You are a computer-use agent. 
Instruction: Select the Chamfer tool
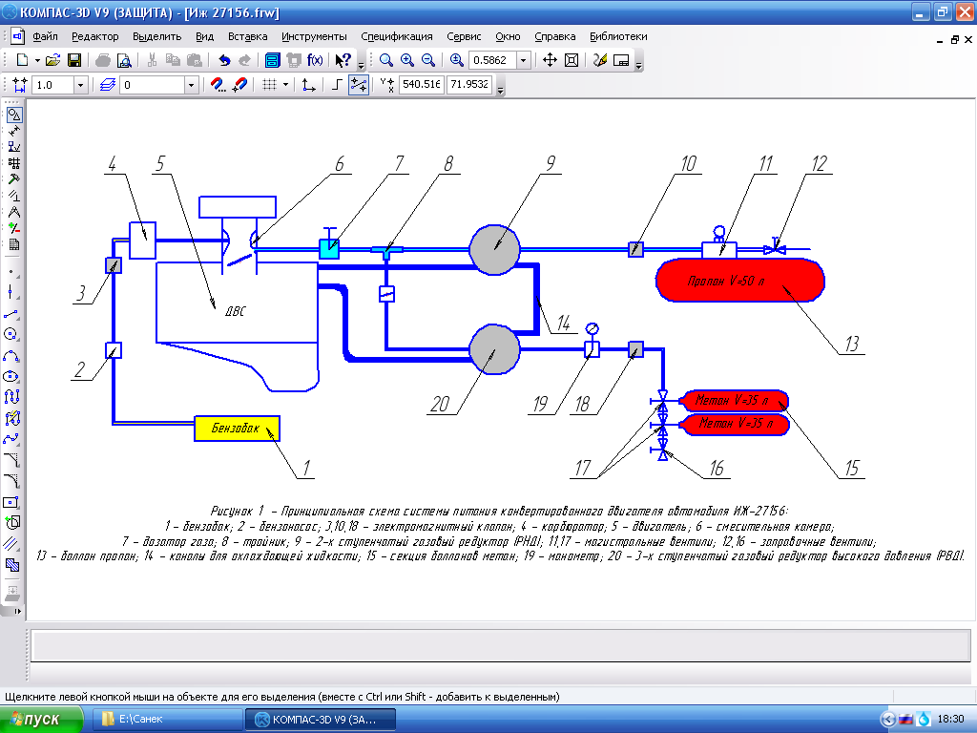coord(11,460)
